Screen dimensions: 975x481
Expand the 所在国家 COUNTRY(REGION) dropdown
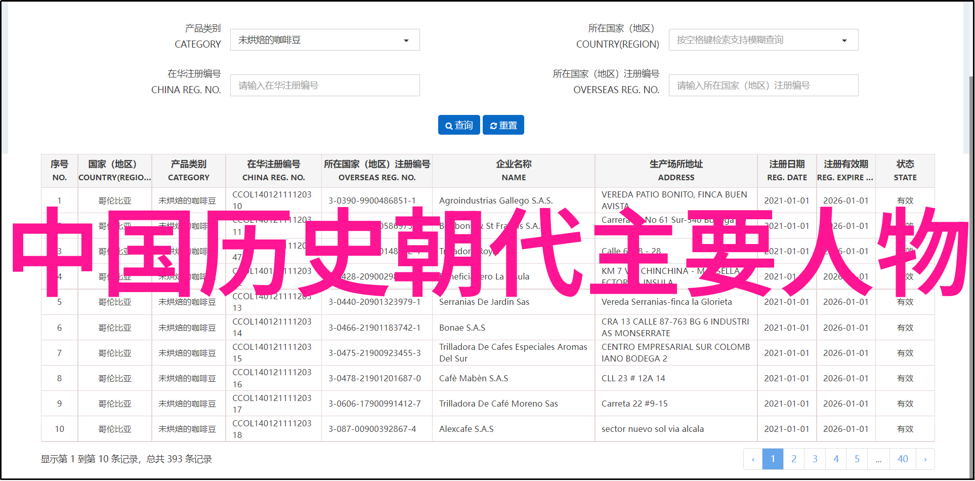tap(763, 40)
